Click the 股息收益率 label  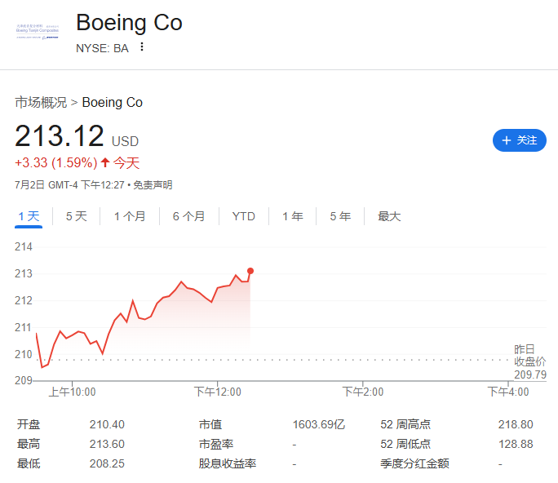click(x=228, y=463)
